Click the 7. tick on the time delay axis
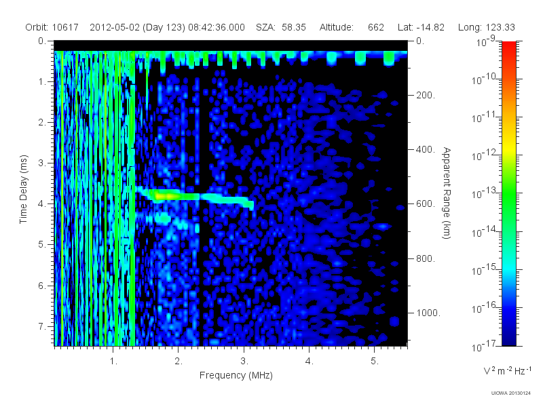 pyautogui.click(x=41, y=326)
